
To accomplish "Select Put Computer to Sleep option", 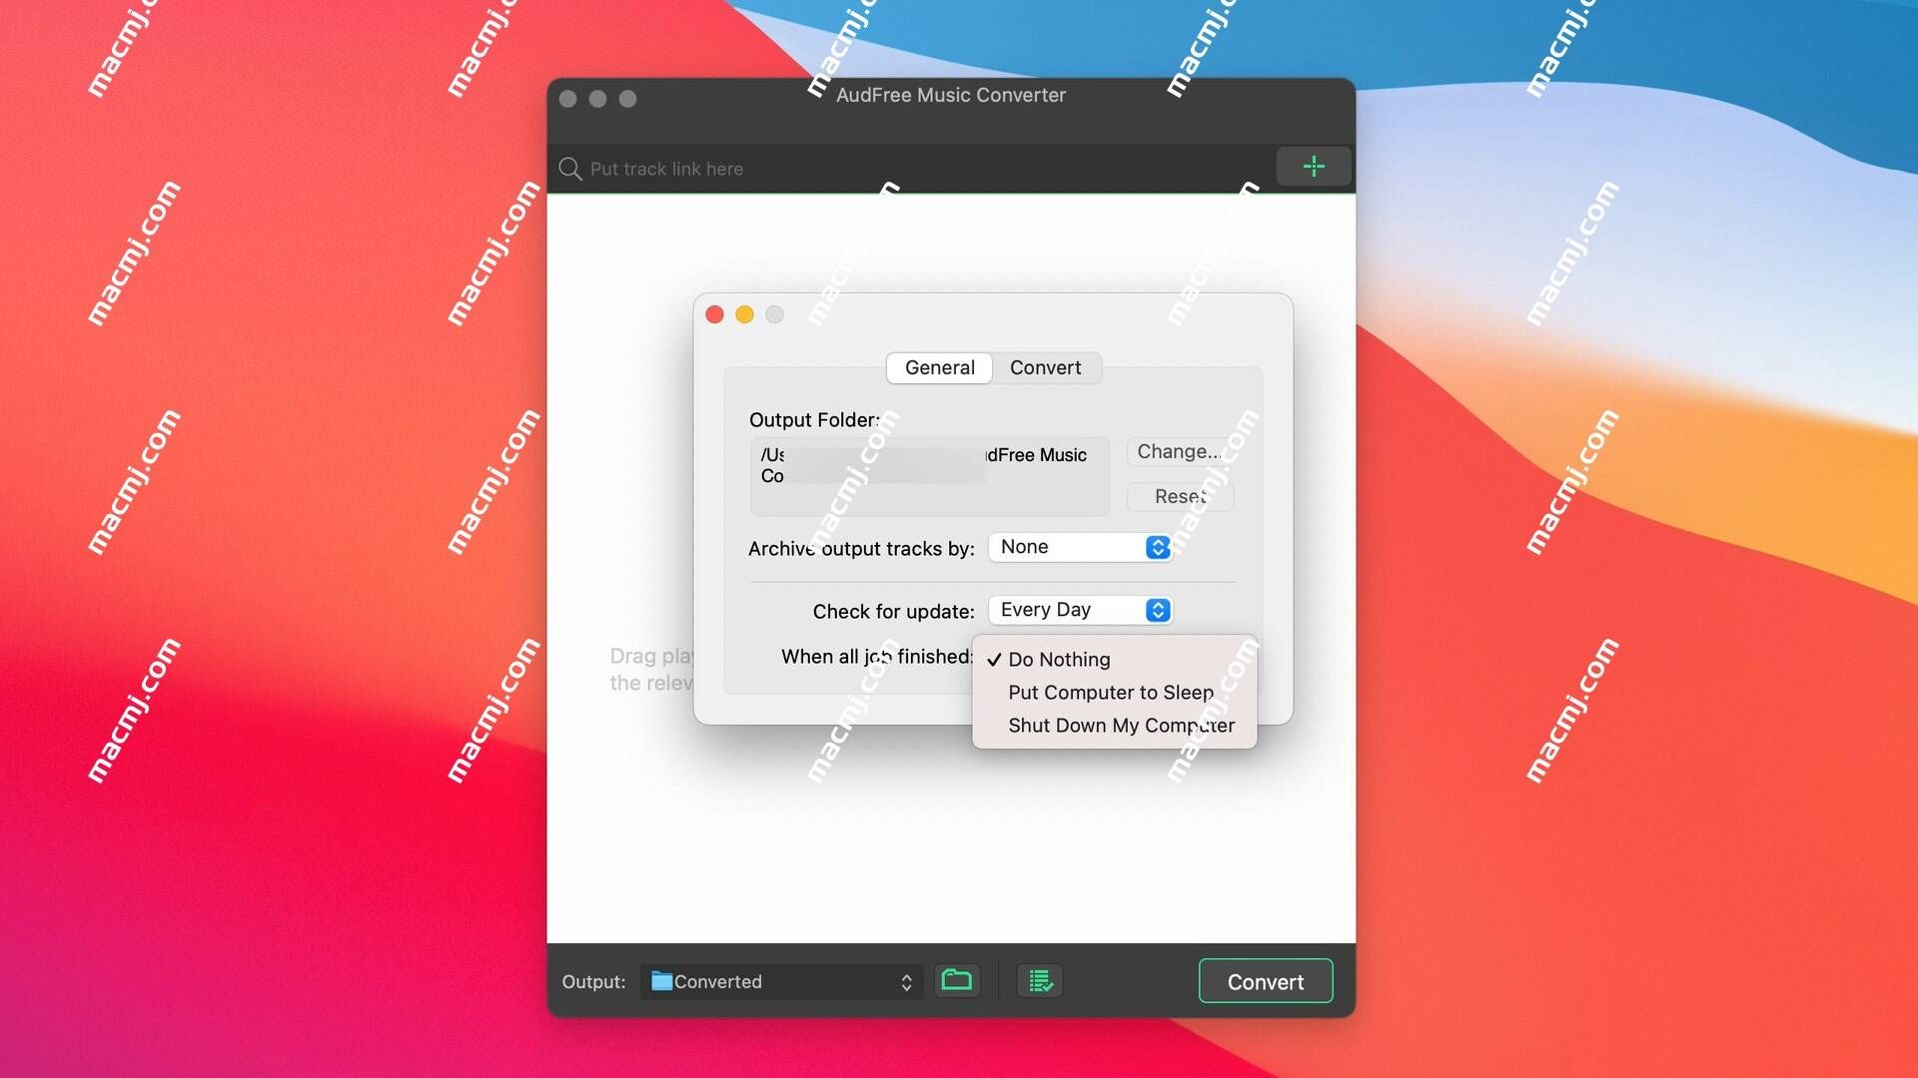I will [1111, 691].
